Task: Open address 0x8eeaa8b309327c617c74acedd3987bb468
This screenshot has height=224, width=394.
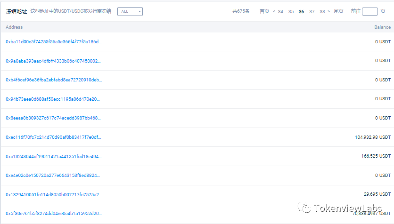Action: click(53, 118)
